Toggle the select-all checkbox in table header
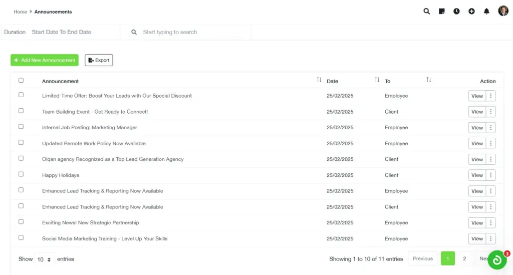The image size is (513, 275). (x=21, y=80)
